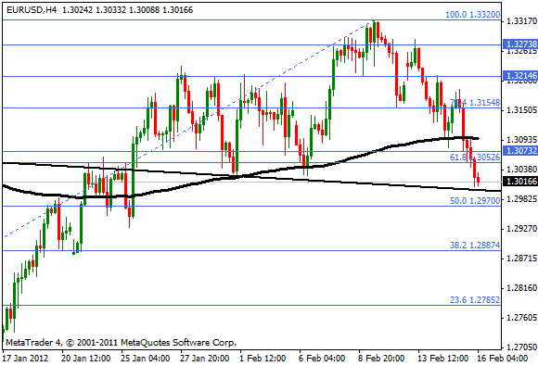Select the 61.8 1.30526 Fibonacci label

coord(475,158)
